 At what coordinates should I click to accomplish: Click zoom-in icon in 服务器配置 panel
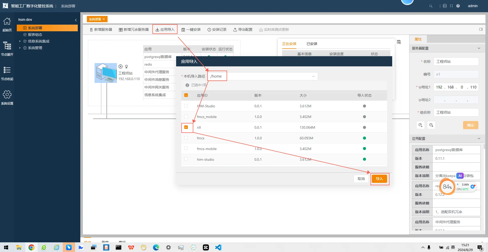[x=420, y=125]
